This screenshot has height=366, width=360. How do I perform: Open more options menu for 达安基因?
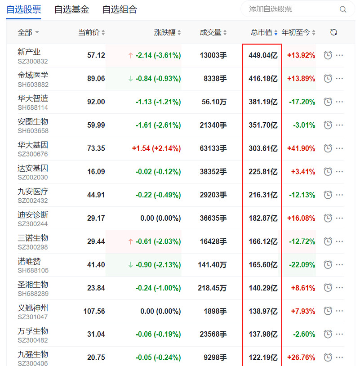click(x=339, y=172)
